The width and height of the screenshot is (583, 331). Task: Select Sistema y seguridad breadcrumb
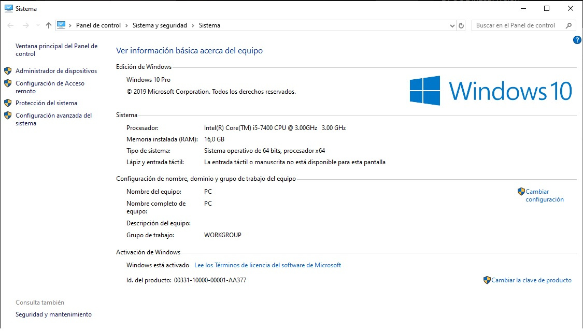(160, 25)
